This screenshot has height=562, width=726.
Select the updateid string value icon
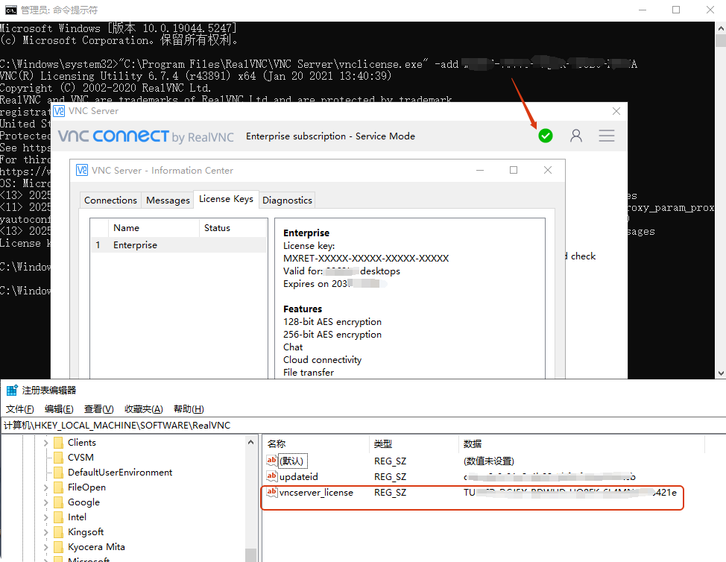[x=272, y=476]
